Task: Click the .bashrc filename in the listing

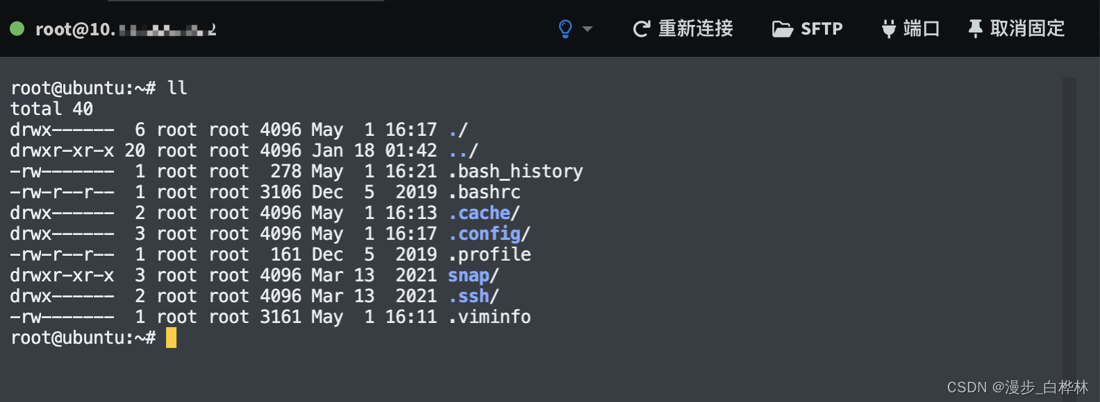Action: [x=484, y=192]
